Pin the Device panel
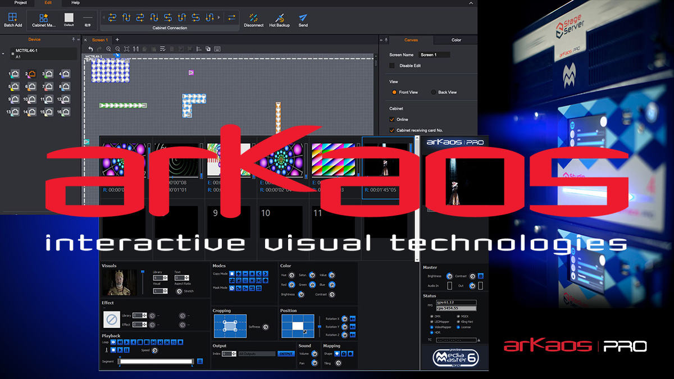Image resolution: width=674 pixels, height=379 pixels. click(x=74, y=40)
